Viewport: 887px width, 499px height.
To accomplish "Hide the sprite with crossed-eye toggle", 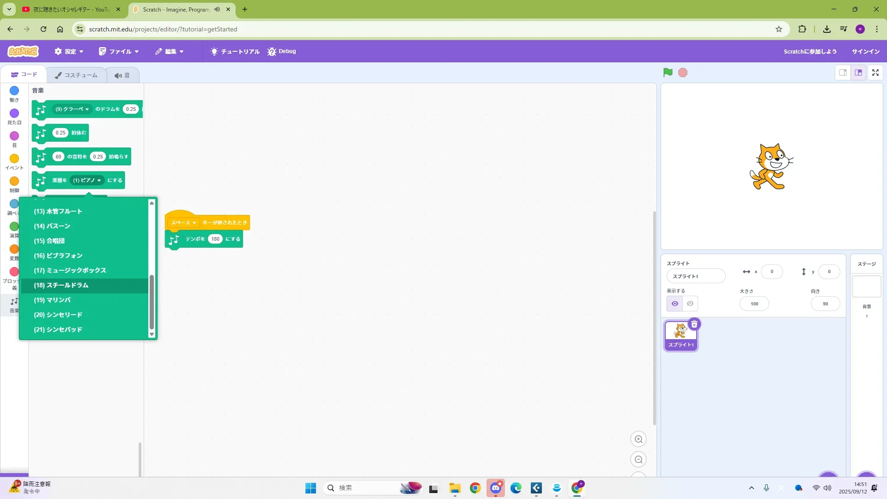I will point(690,304).
